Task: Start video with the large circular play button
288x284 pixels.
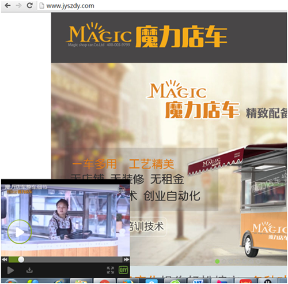Action: tap(20, 232)
